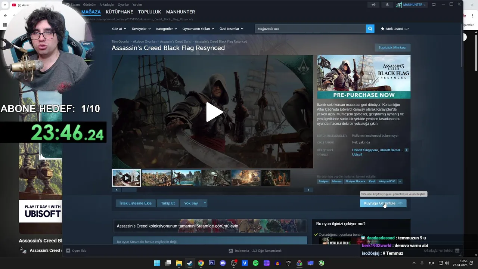Open Google Chrome from taskbar
The image size is (478, 269).
point(201,263)
